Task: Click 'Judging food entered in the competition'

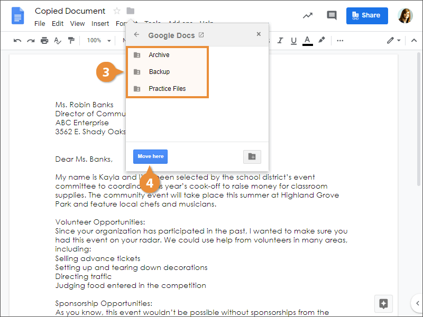Action: [131, 285]
